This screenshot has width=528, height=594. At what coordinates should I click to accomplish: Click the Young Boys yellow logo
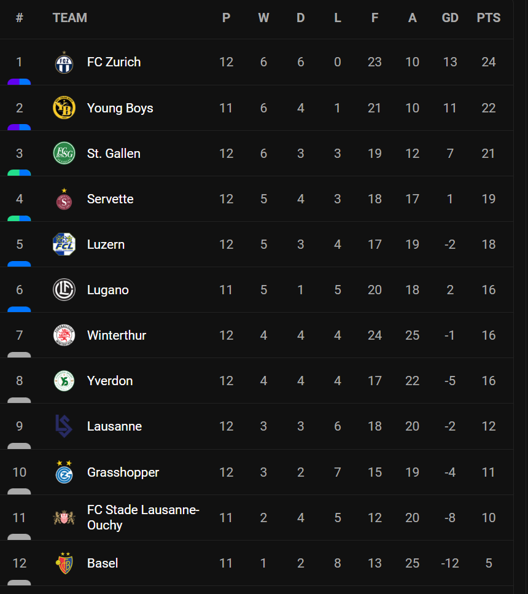[64, 108]
